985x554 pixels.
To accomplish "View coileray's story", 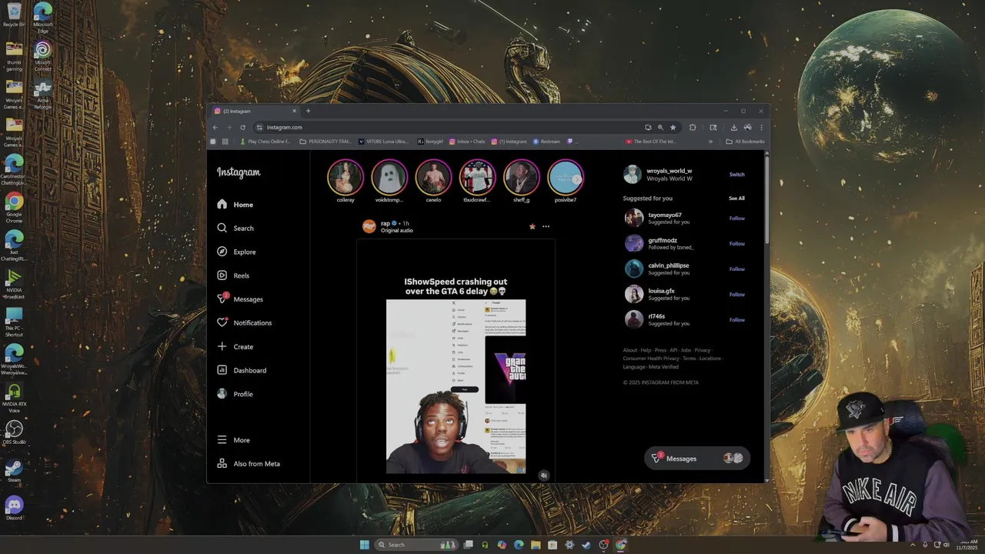I will point(346,178).
